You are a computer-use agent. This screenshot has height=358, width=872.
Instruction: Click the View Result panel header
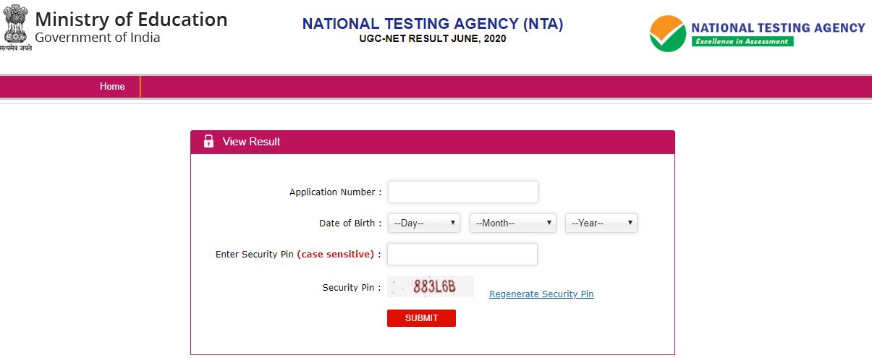432,142
